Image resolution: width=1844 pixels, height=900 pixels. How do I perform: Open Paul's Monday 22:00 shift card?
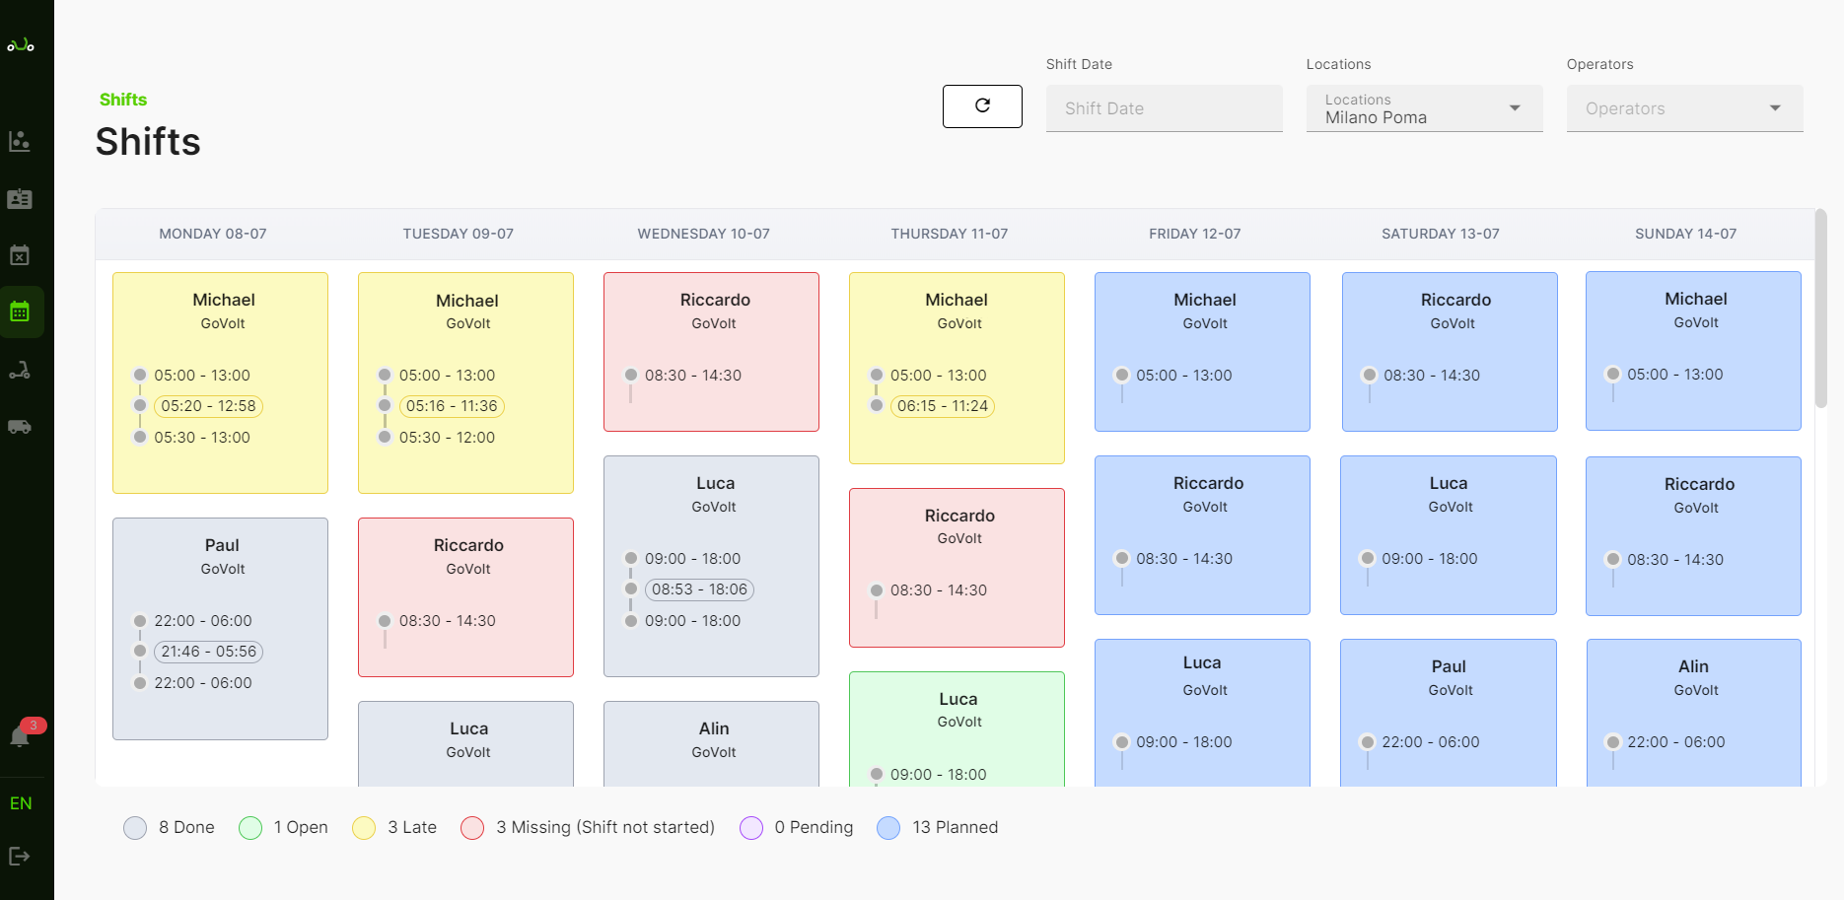coord(220,628)
